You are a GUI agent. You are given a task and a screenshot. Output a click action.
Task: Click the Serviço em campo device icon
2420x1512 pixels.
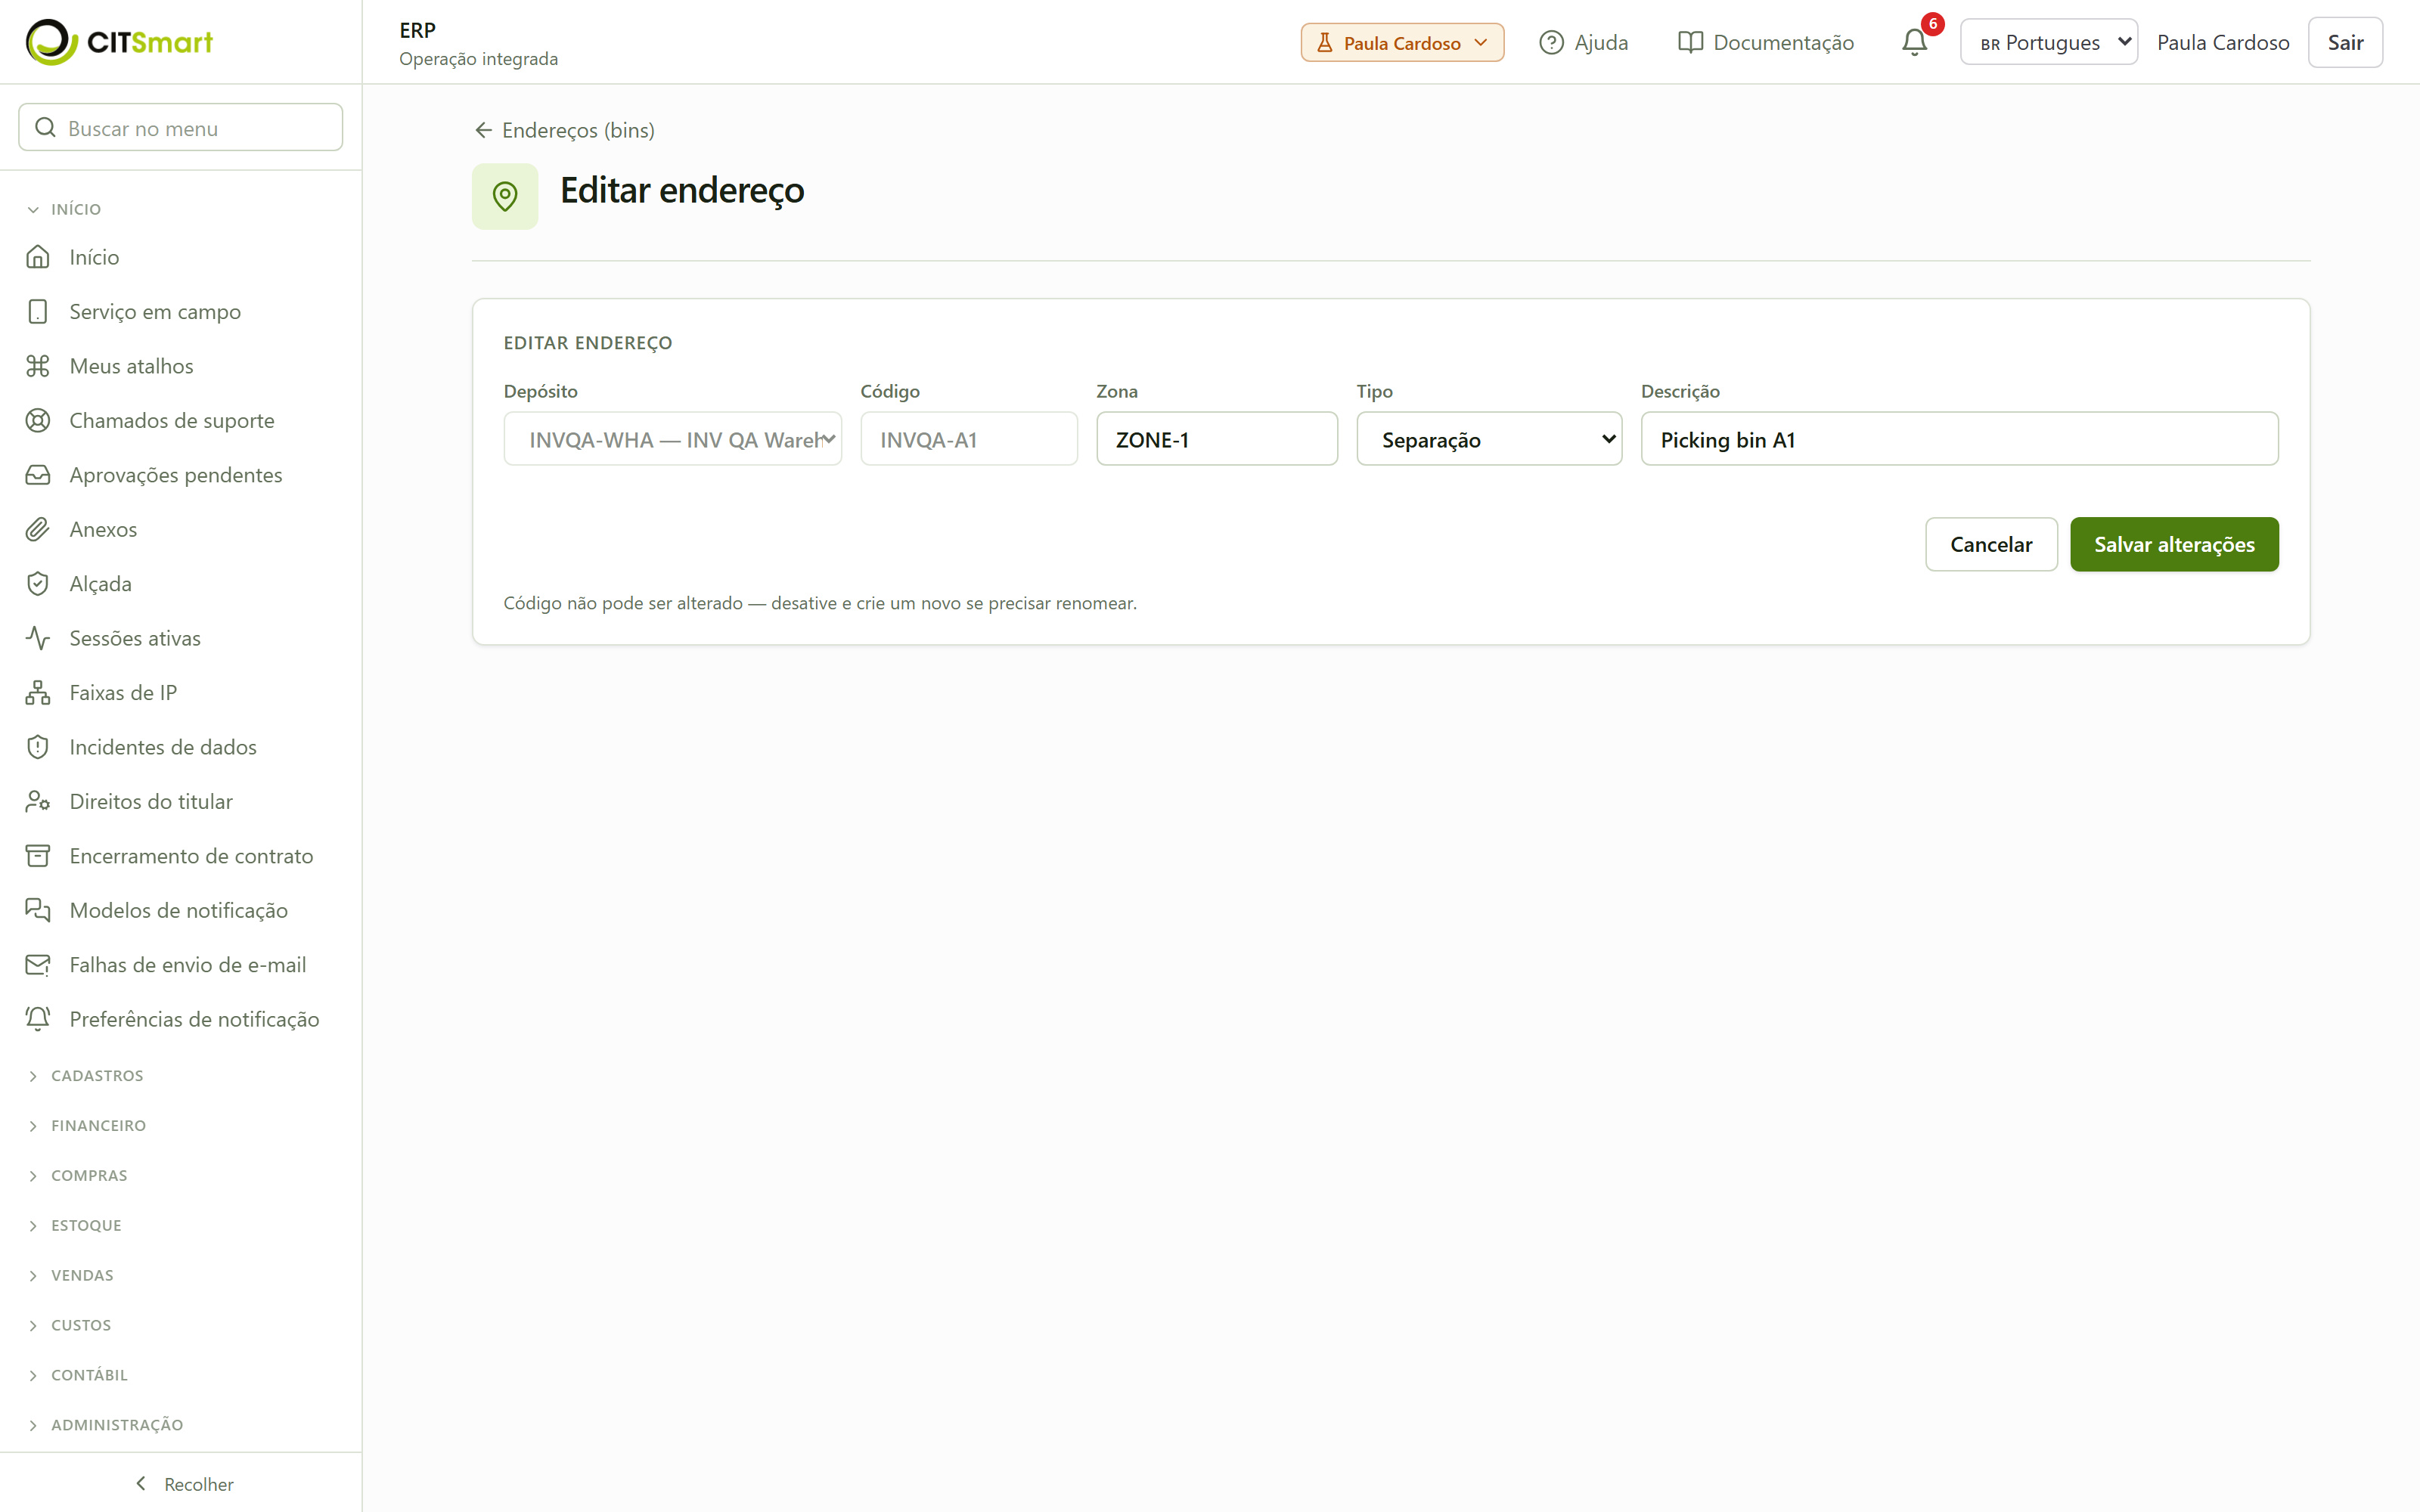[38, 312]
